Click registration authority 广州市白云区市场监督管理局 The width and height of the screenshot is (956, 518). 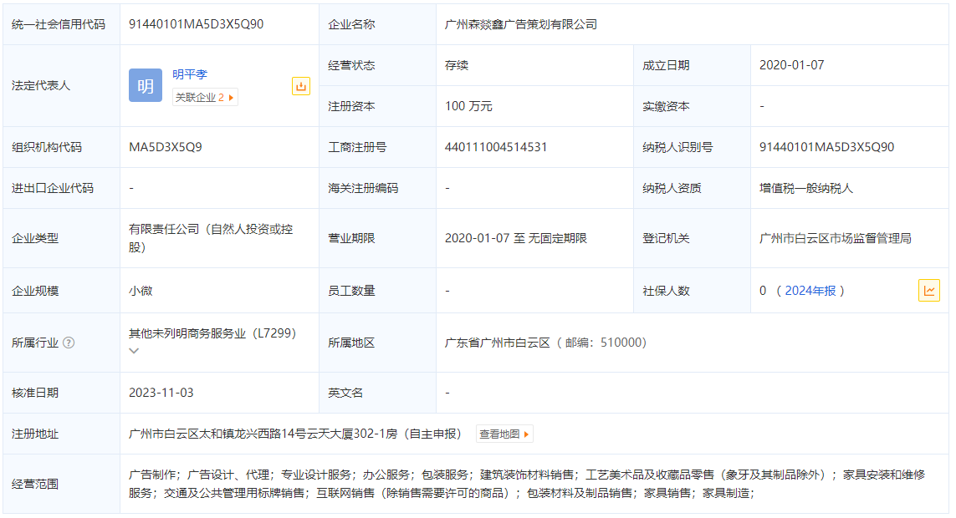pos(836,238)
